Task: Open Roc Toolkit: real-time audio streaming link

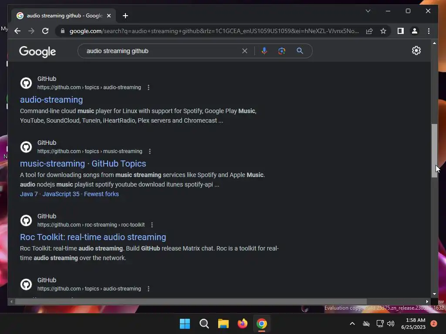Action: pyautogui.click(x=93, y=237)
